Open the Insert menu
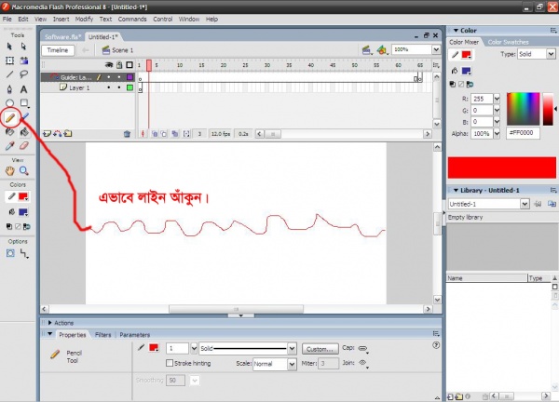559x402 pixels. [x=61, y=20]
